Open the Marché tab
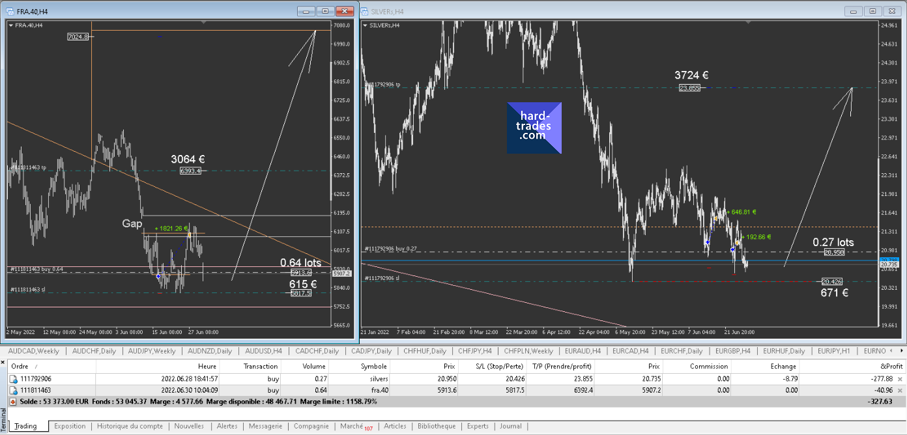Image resolution: width=907 pixels, height=435 pixels. pyautogui.click(x=356, y=427)
